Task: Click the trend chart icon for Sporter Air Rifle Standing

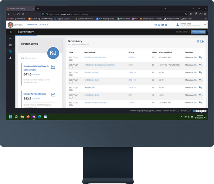Action: pyautogui.click(x=53, y=95)
